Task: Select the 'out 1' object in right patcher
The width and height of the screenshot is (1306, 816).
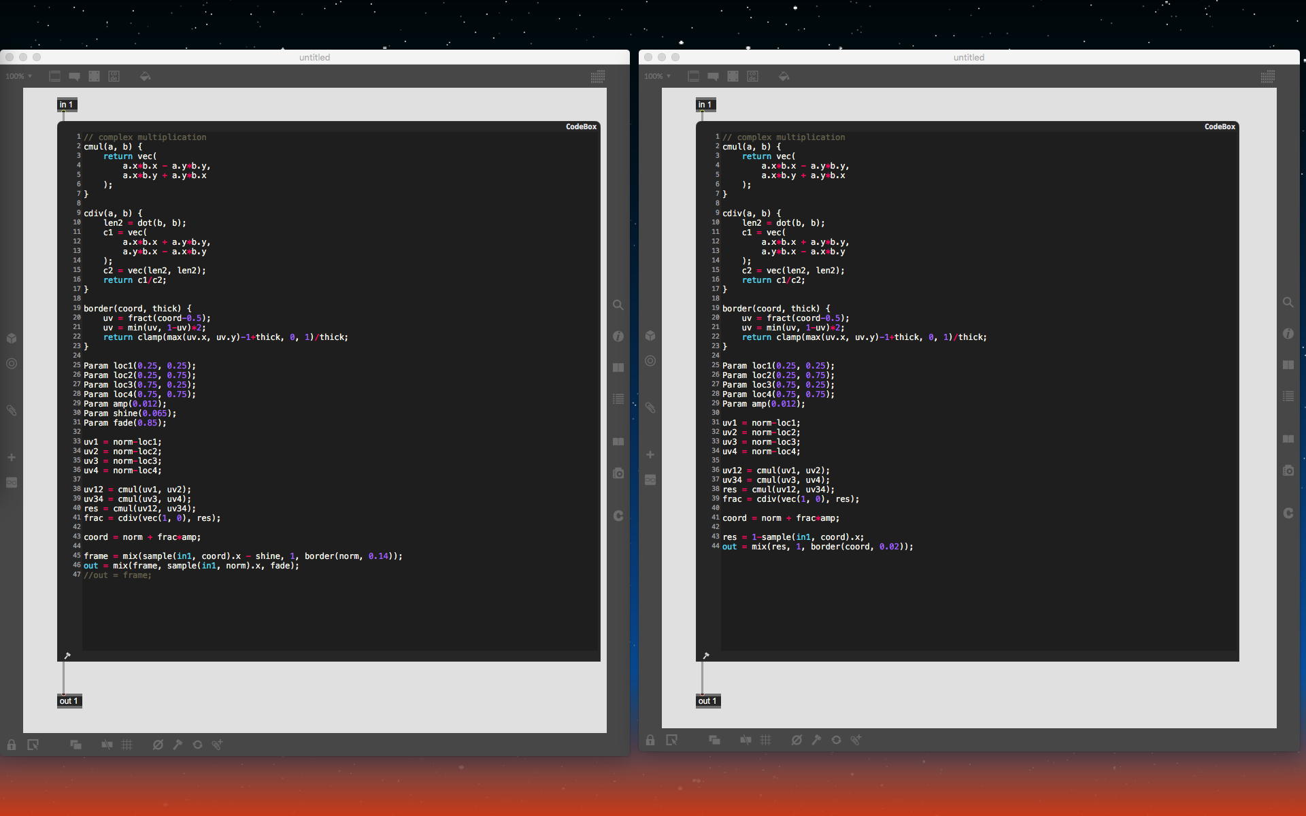Action: click(x=707, y=701)
